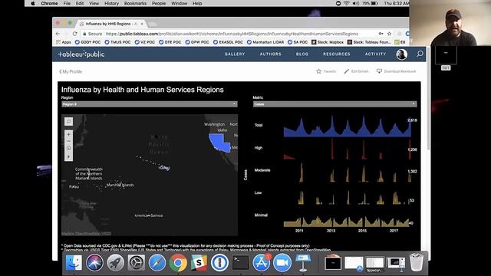Open the Window menu
The height and width of the screenshot is (276, 491).
[179, 3]
